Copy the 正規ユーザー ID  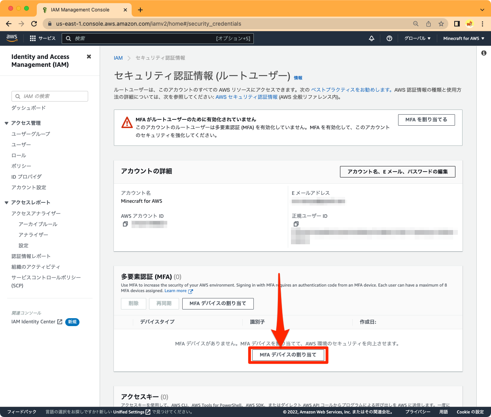pos(296,224)
